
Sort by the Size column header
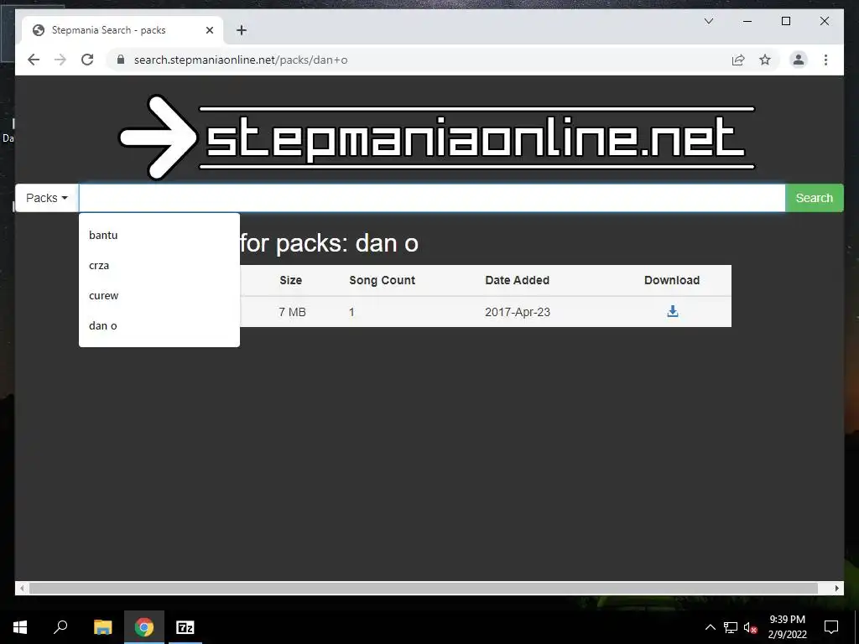coord(290,280)
